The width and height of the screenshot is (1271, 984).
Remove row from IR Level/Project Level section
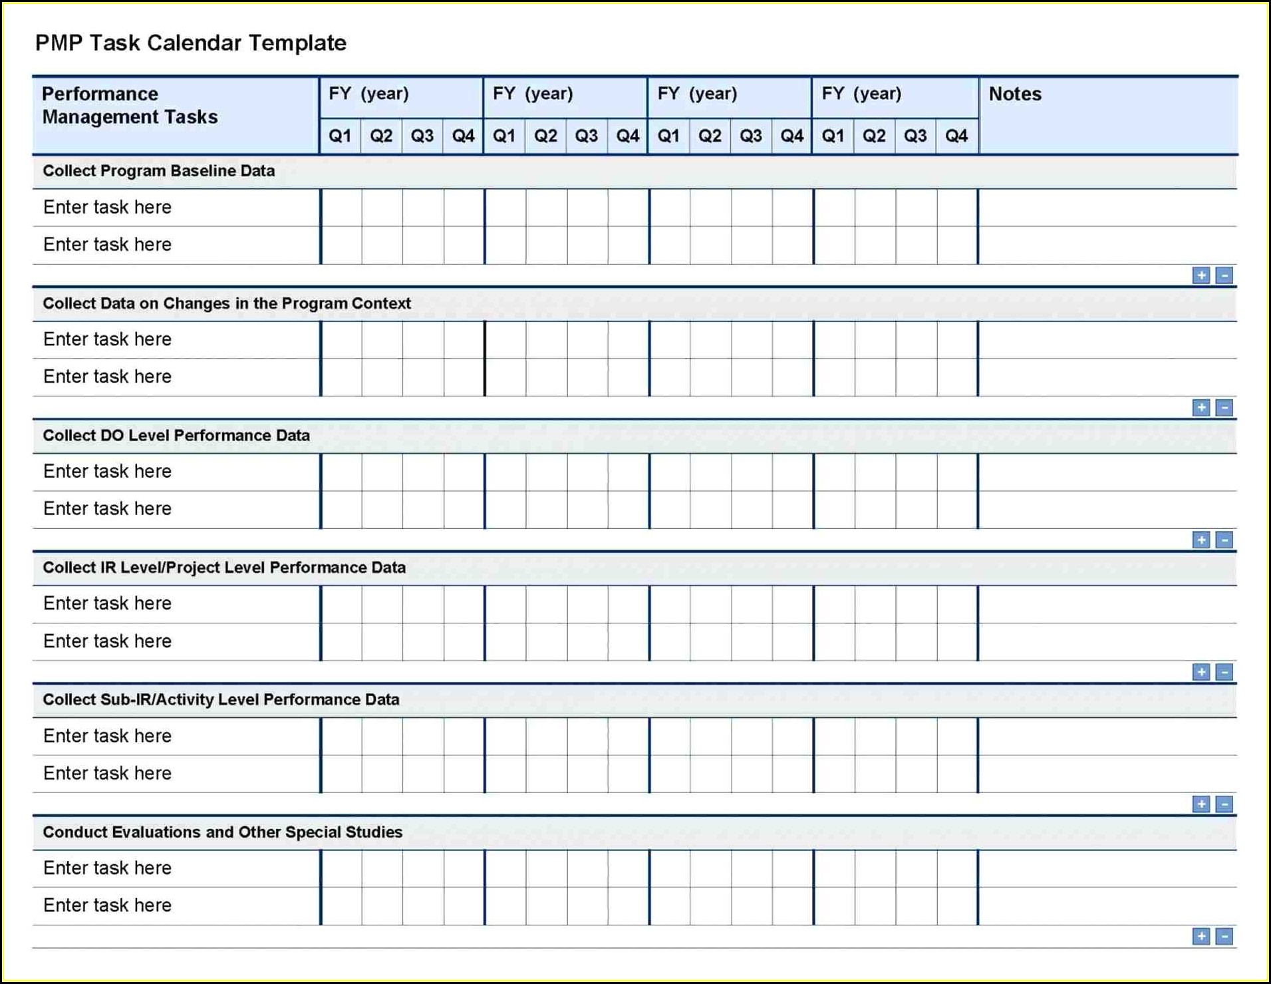(1224, 672)
